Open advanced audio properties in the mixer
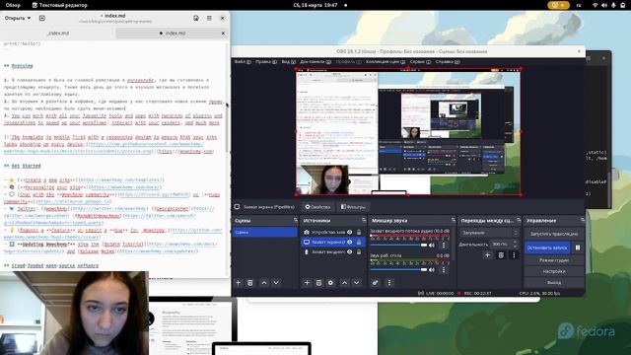631x355 pixels. coord(375,283)
